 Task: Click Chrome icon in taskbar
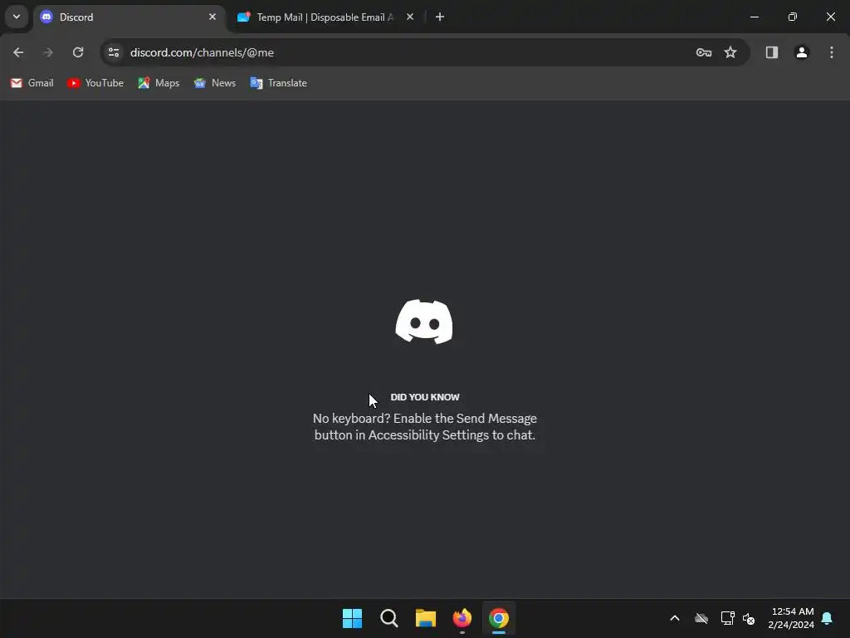[499, 618]
